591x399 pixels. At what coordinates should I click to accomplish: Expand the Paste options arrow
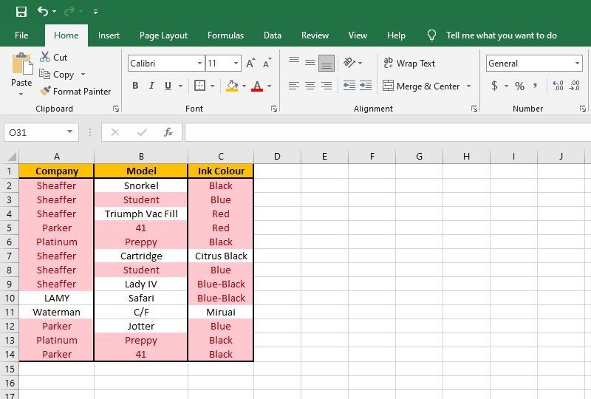[x=21, y=94]
